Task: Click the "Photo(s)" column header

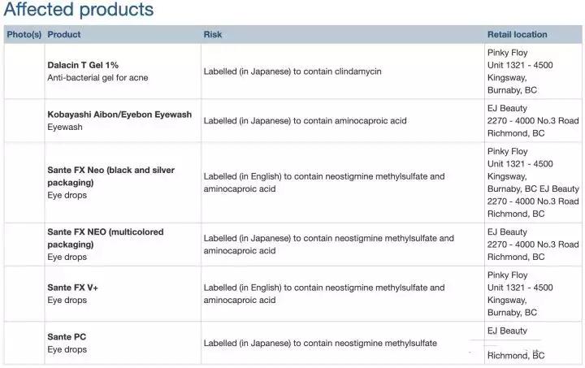Action: point(24,35)
